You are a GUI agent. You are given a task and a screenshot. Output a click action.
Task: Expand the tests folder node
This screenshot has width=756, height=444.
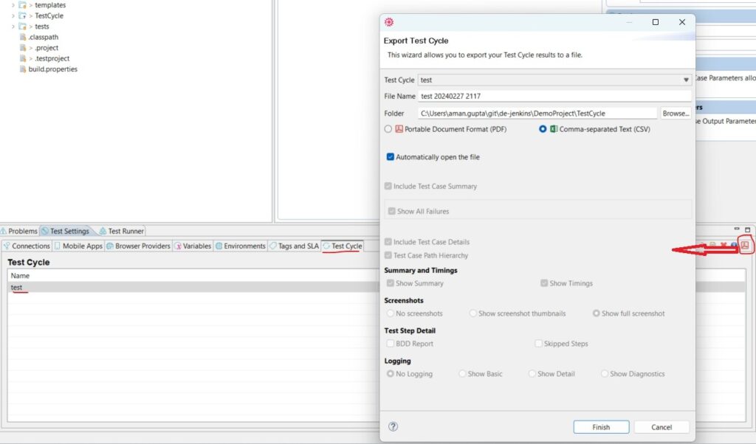point(13,26)
